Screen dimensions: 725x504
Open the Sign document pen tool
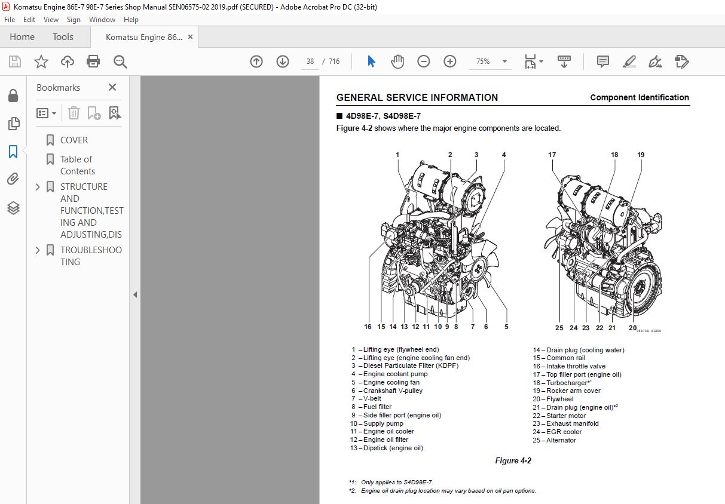pos(655,62)
